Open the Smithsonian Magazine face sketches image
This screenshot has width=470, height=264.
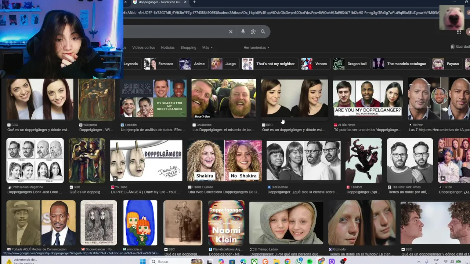coord(35,161)
